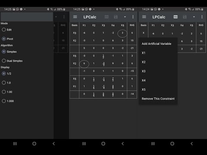This screenshot has width=207, height=155.
Task: Tap back button in right screen navigation bar
Action: point(191,143)
